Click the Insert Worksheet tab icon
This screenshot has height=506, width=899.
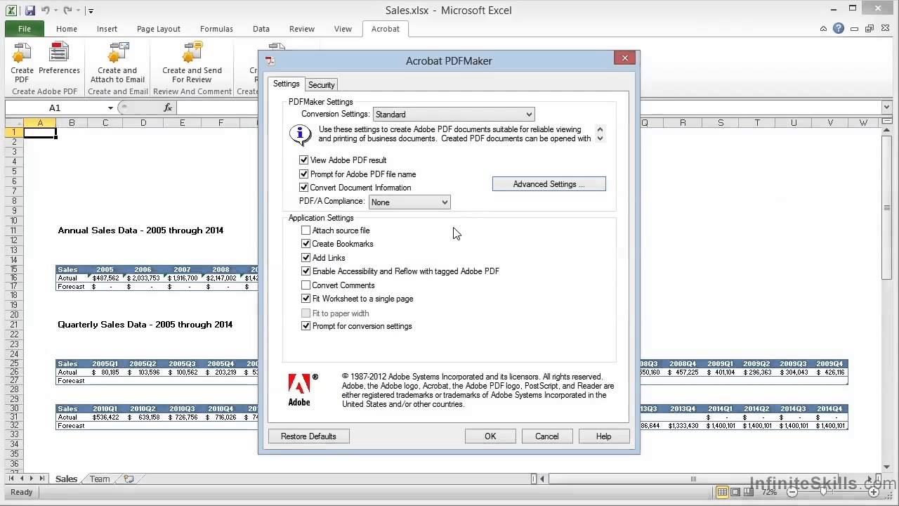click(x=129, y=479)
